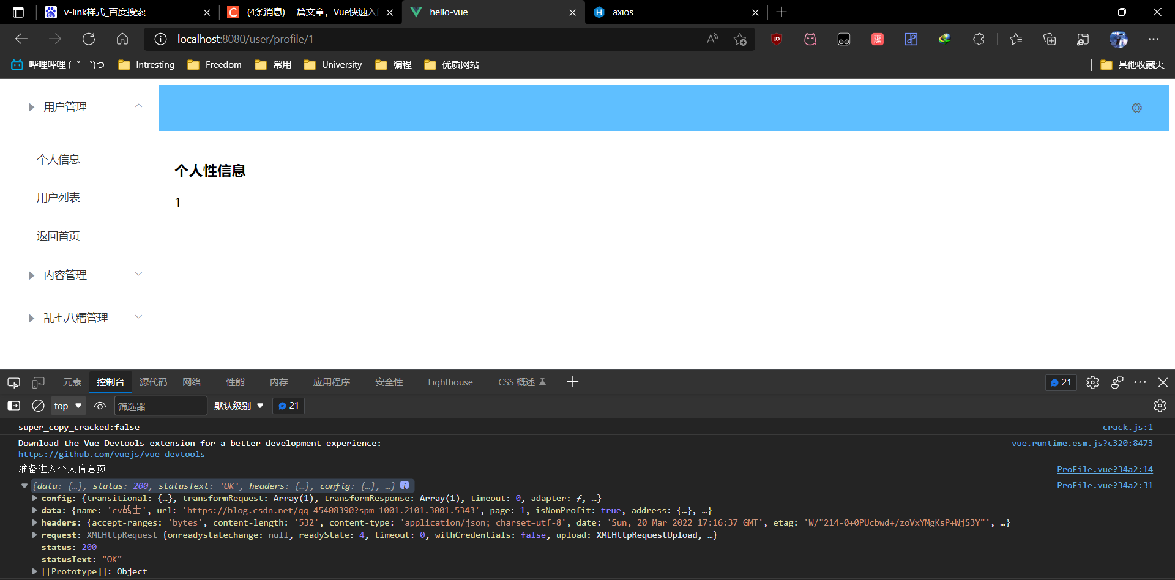The width and height of the screenshot is (1175, 580).
Task: Add this page to favorites
Action: tap(740, 39)
